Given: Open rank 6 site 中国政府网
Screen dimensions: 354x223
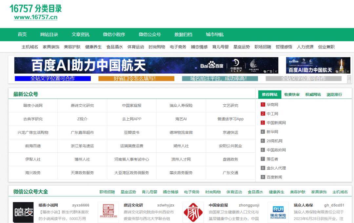Looking at the screenshot, I should click(x=276, y=150).
